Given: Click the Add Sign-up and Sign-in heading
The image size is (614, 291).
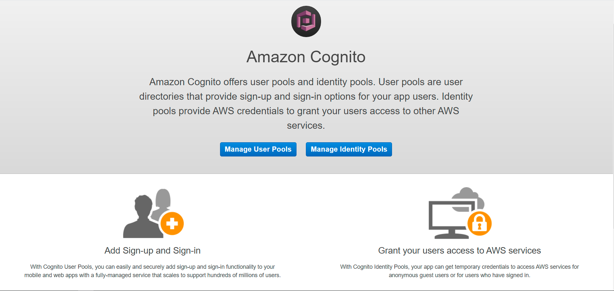Looking at the screenshot, I should coord(152,250).
